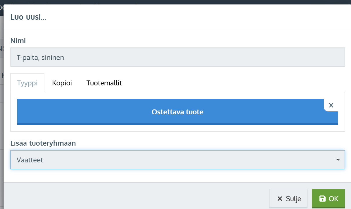This screenshot has height=209, width=351.
Task: Click the text T-paita, sininen in the field
Action: [x=40, y=57]
